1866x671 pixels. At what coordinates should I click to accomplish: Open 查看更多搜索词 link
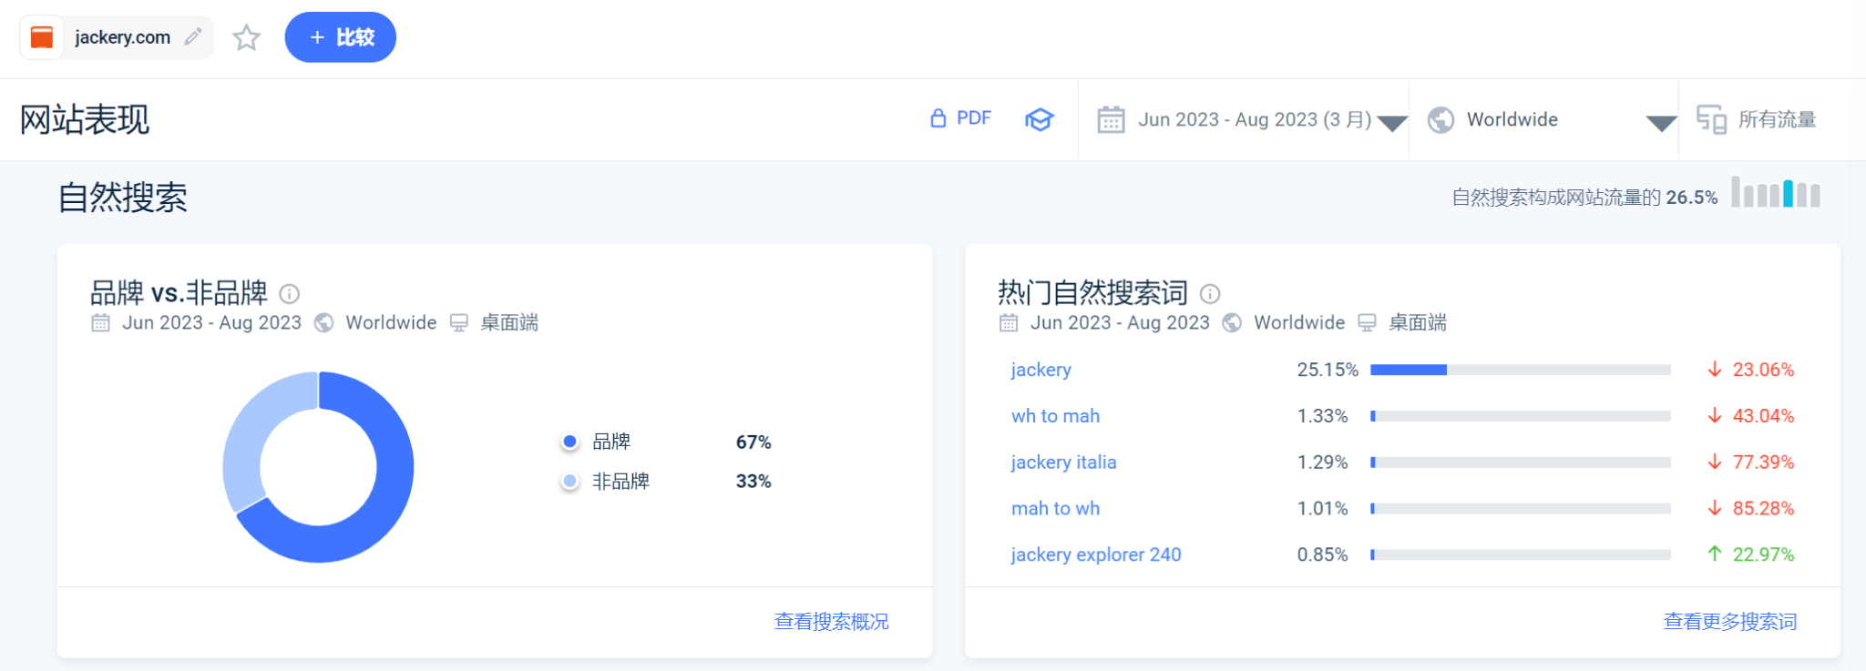coord(1730,622)
